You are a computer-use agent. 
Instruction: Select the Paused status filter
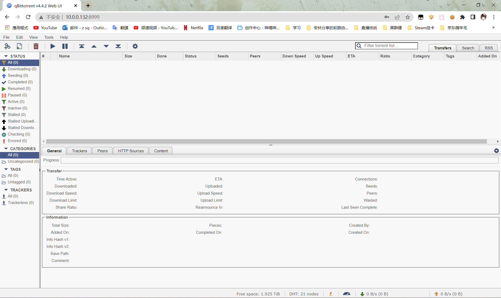17,95
